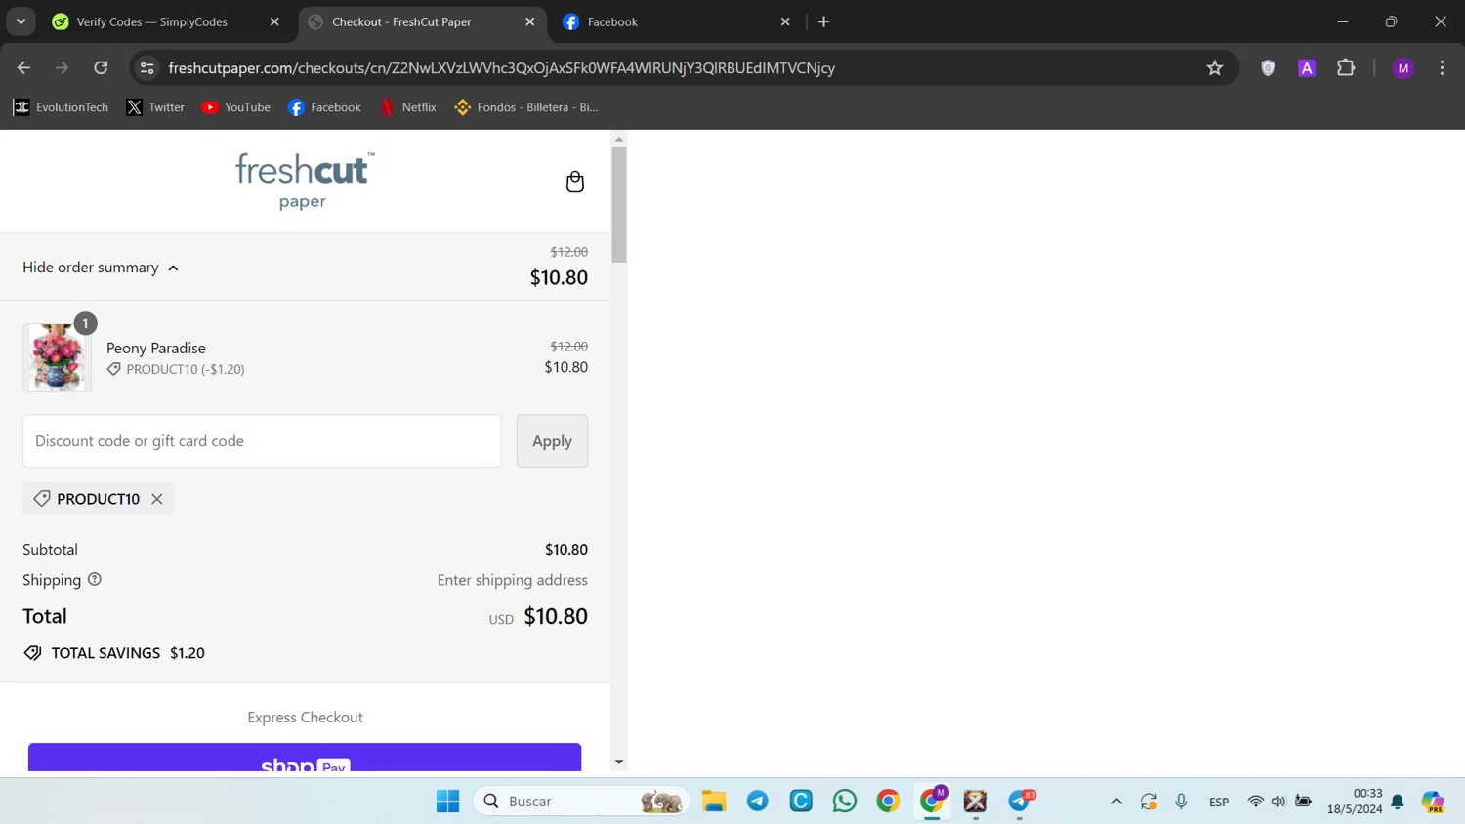Image resolution: width=1465 pixels, height=824 pixels.
Task: Click the address bar URL
Action: click(501, 67)
